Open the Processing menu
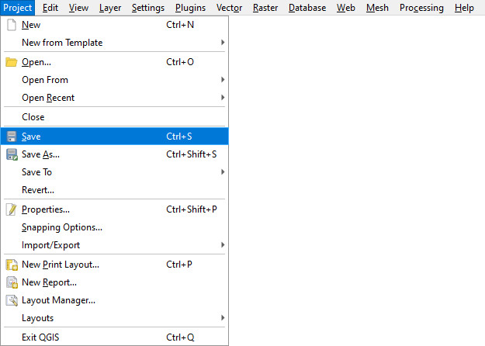Viewport: 485px width, 346px height. pyautogui.click(x=421, y=8)
